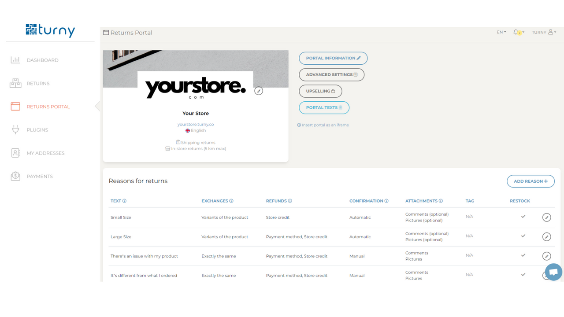Toggle Restock for the Small Size reason

pyautogui.click(x=523, y=217)
